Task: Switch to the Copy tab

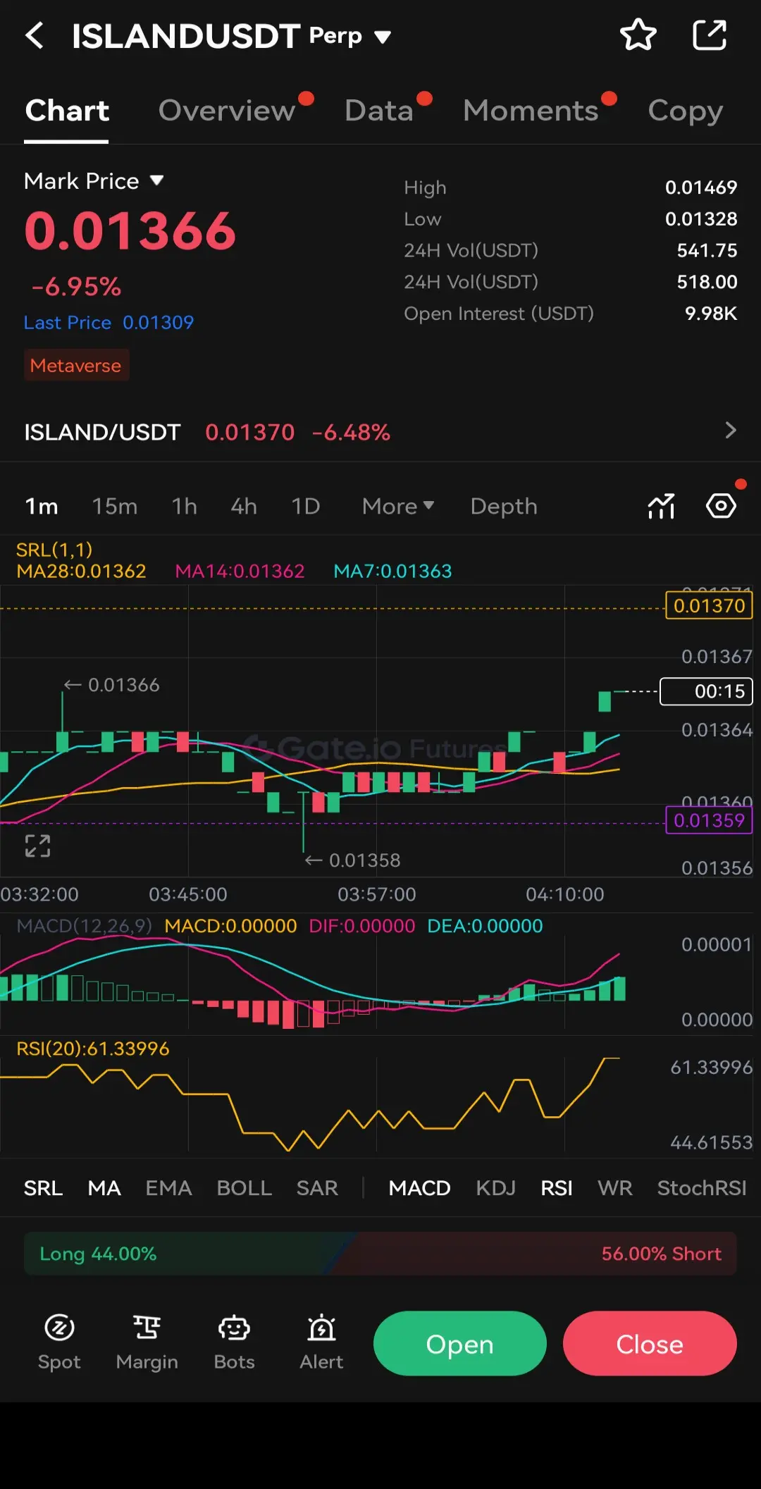Action: pos(686,111)
